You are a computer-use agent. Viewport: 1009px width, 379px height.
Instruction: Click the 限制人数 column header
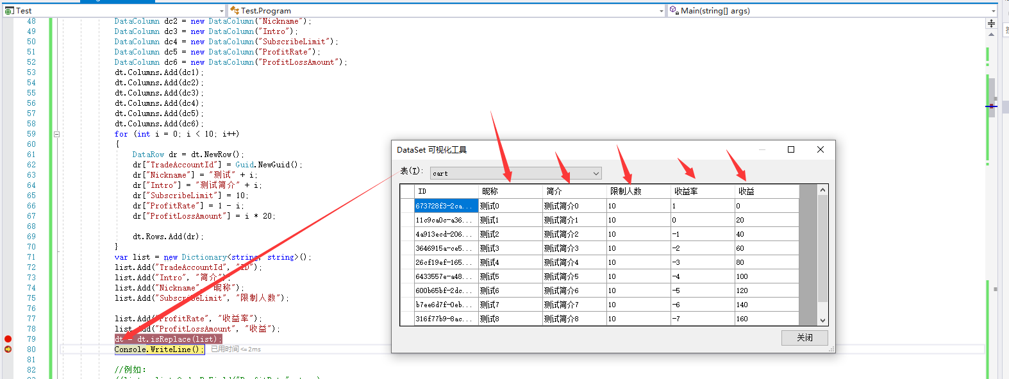point(638,191)
